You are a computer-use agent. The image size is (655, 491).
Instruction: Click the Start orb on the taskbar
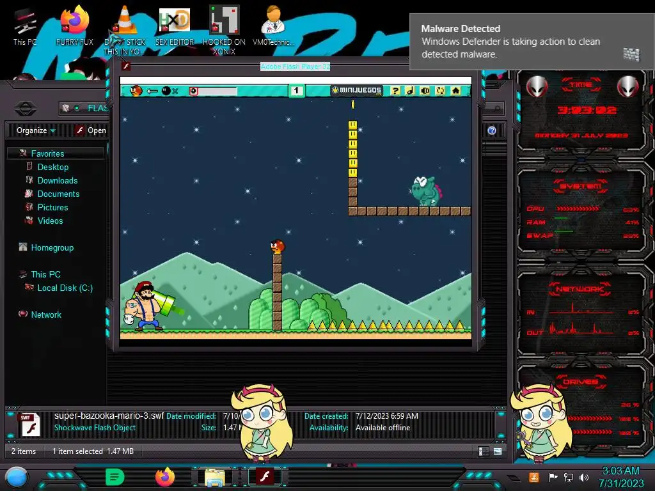[17, 478]
